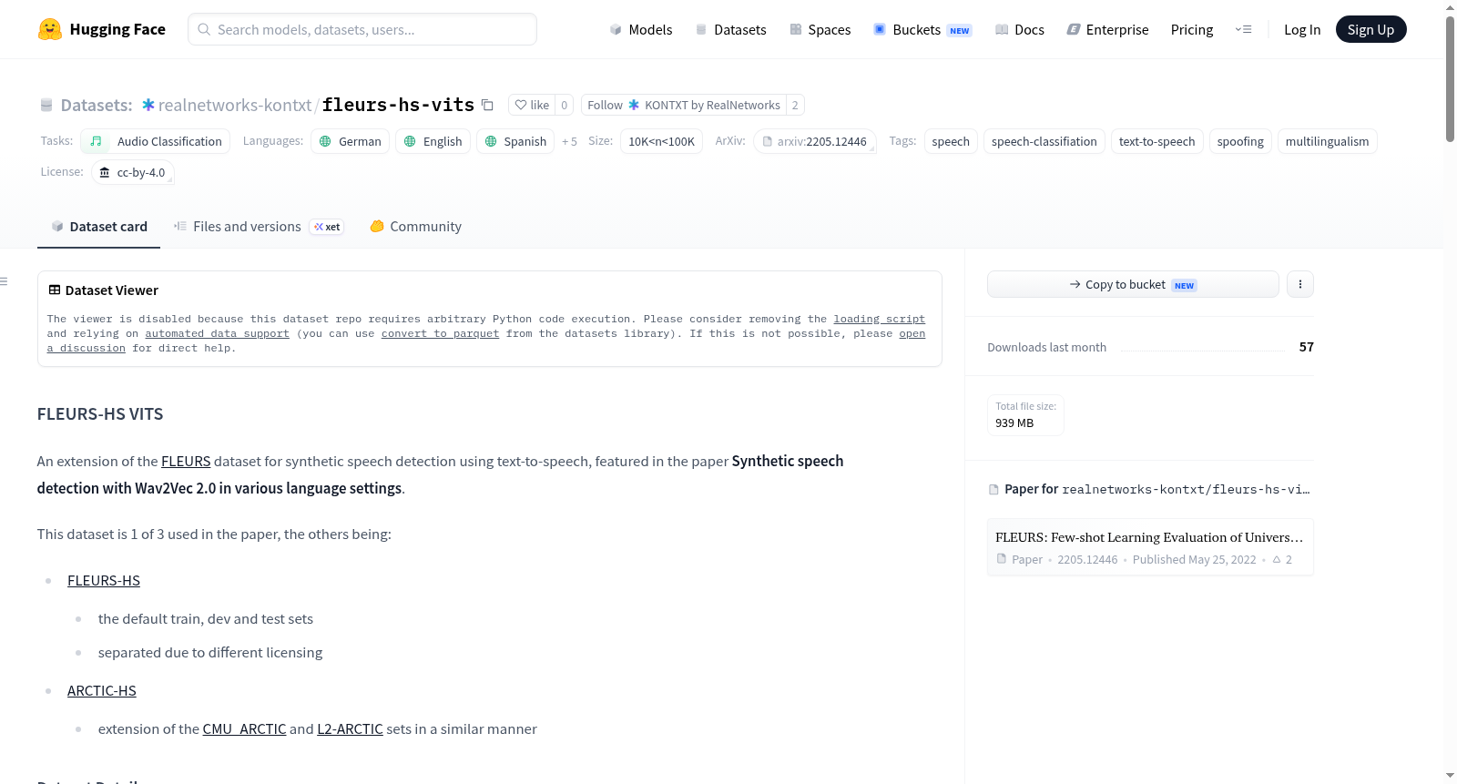This screenshot has width=1457, height=784.
Task: Click the Hugging Face logo icon
Action: pos(50,29)
